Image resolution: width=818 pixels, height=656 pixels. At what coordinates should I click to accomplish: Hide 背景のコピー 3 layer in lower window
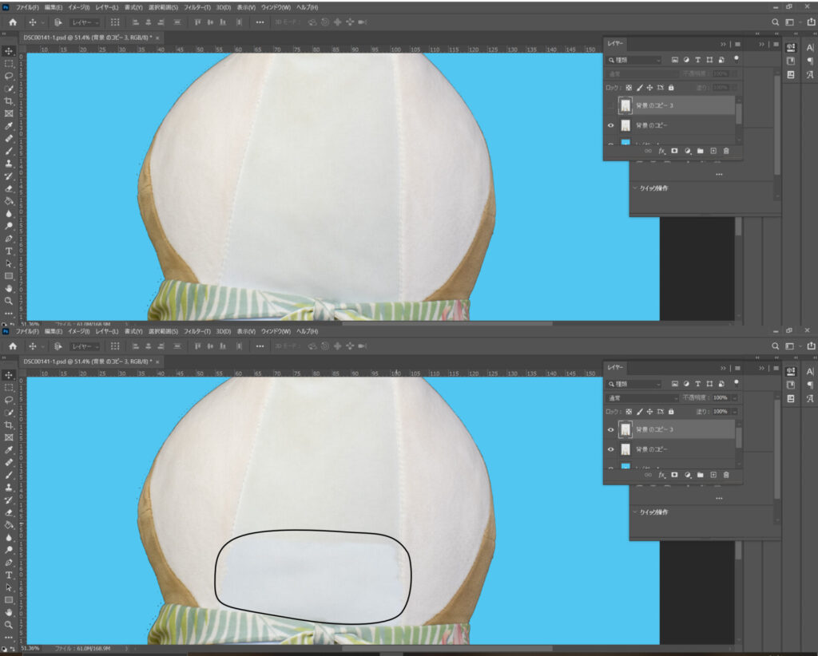[611, 430]
